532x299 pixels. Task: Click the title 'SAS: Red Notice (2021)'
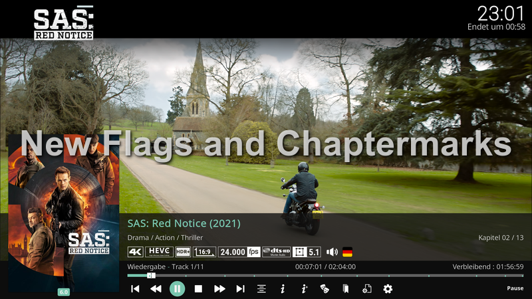(184, 223)
